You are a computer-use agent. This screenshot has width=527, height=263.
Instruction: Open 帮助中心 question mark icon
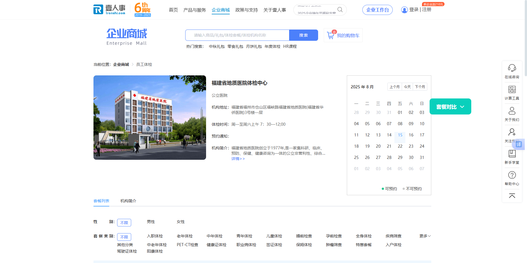coord(512,175)
